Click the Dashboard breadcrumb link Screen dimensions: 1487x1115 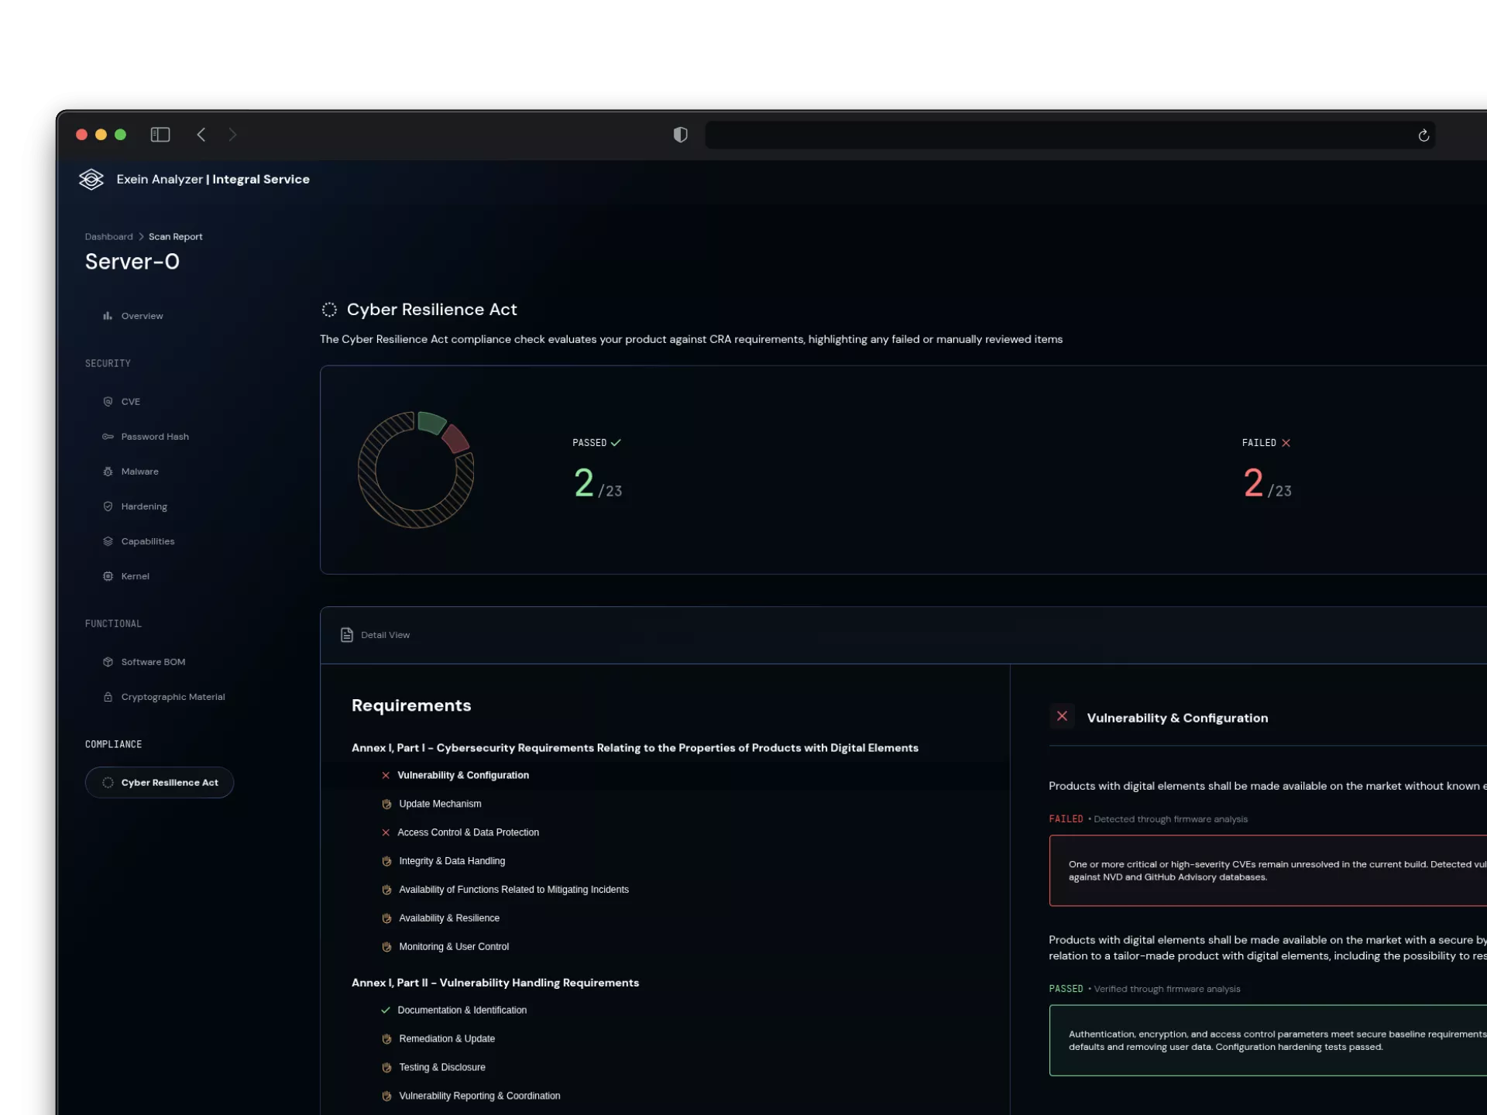pos(108,237)
